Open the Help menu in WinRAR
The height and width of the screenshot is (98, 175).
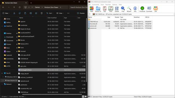120,5
